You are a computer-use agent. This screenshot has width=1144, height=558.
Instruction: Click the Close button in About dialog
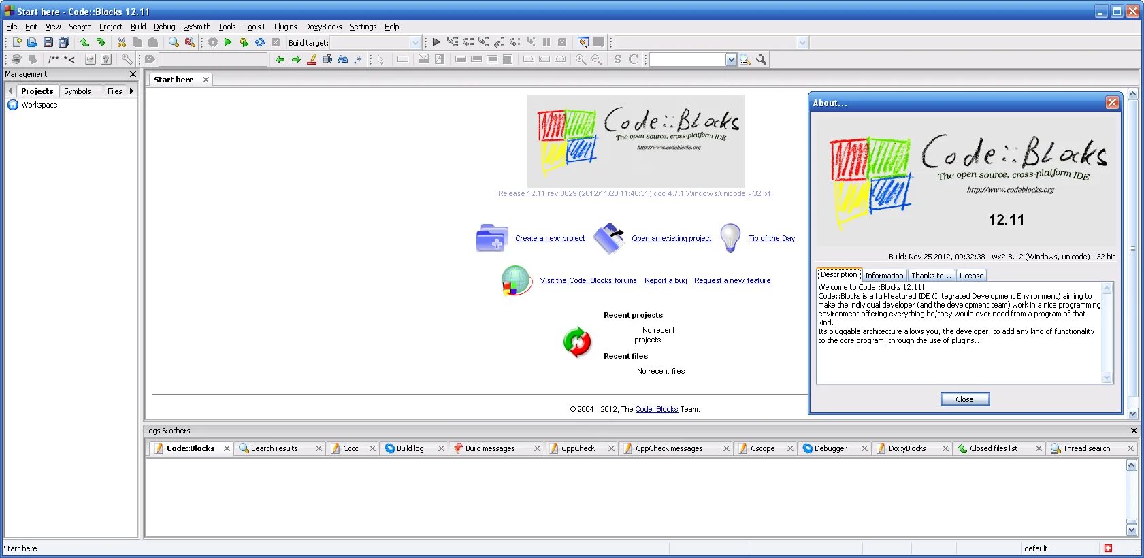(x=964, y=399)
